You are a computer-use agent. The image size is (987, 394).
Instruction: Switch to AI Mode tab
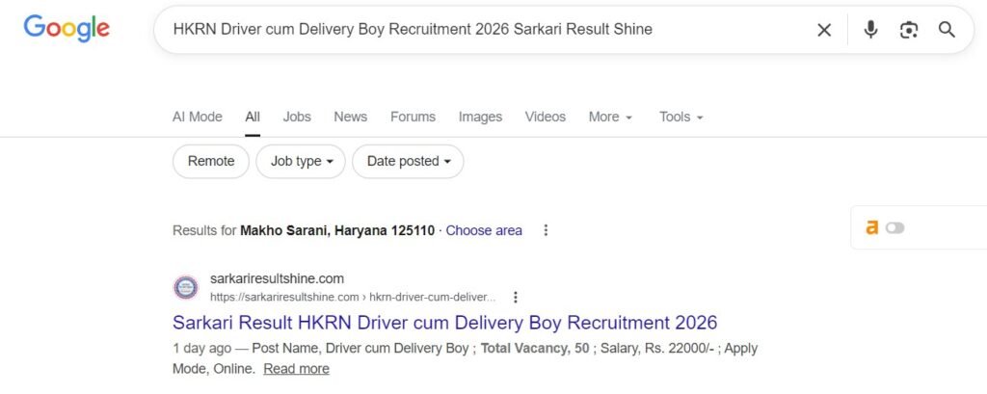197,117
